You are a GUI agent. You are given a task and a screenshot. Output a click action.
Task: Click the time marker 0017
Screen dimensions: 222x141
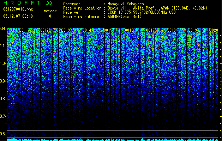coord(150,30)
